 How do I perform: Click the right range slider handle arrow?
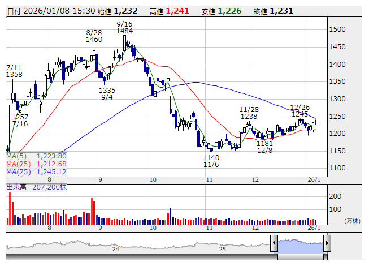pos(327,243)
